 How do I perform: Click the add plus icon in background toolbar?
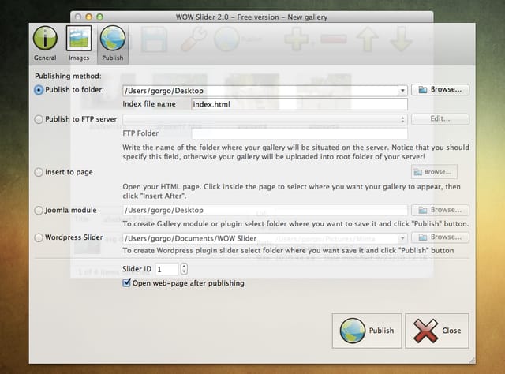[x=297, y=39]
